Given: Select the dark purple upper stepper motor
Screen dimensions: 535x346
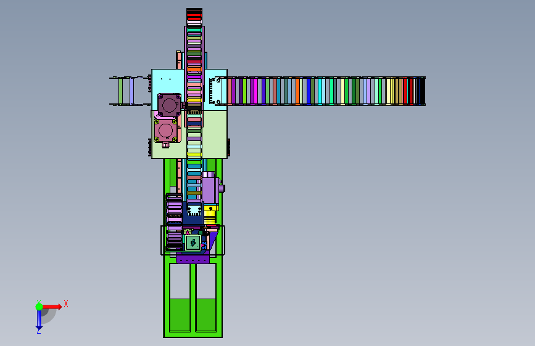Looking at the screenshot, I should pyautogui.click(x=169, y=105).
